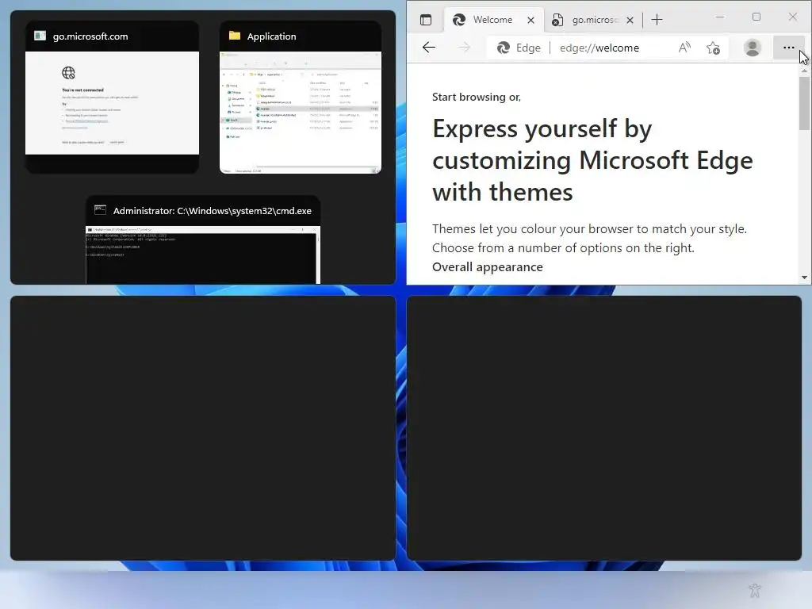Go back using the Edge back arrow
This screenshot has width=812, height=609.
429,48
